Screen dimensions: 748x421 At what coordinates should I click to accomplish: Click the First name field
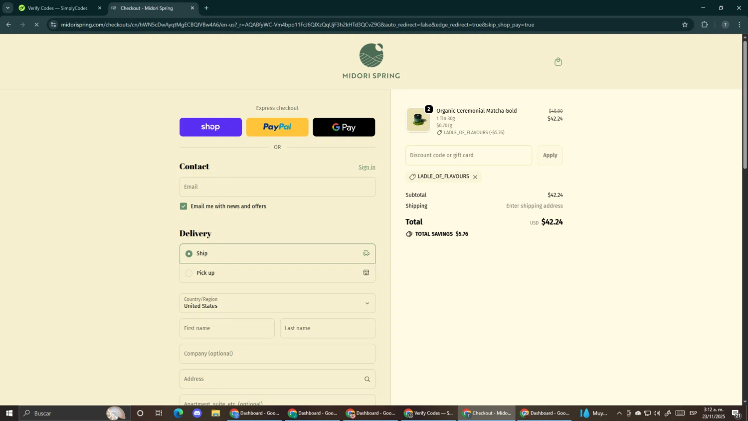(x=227, y=329)
